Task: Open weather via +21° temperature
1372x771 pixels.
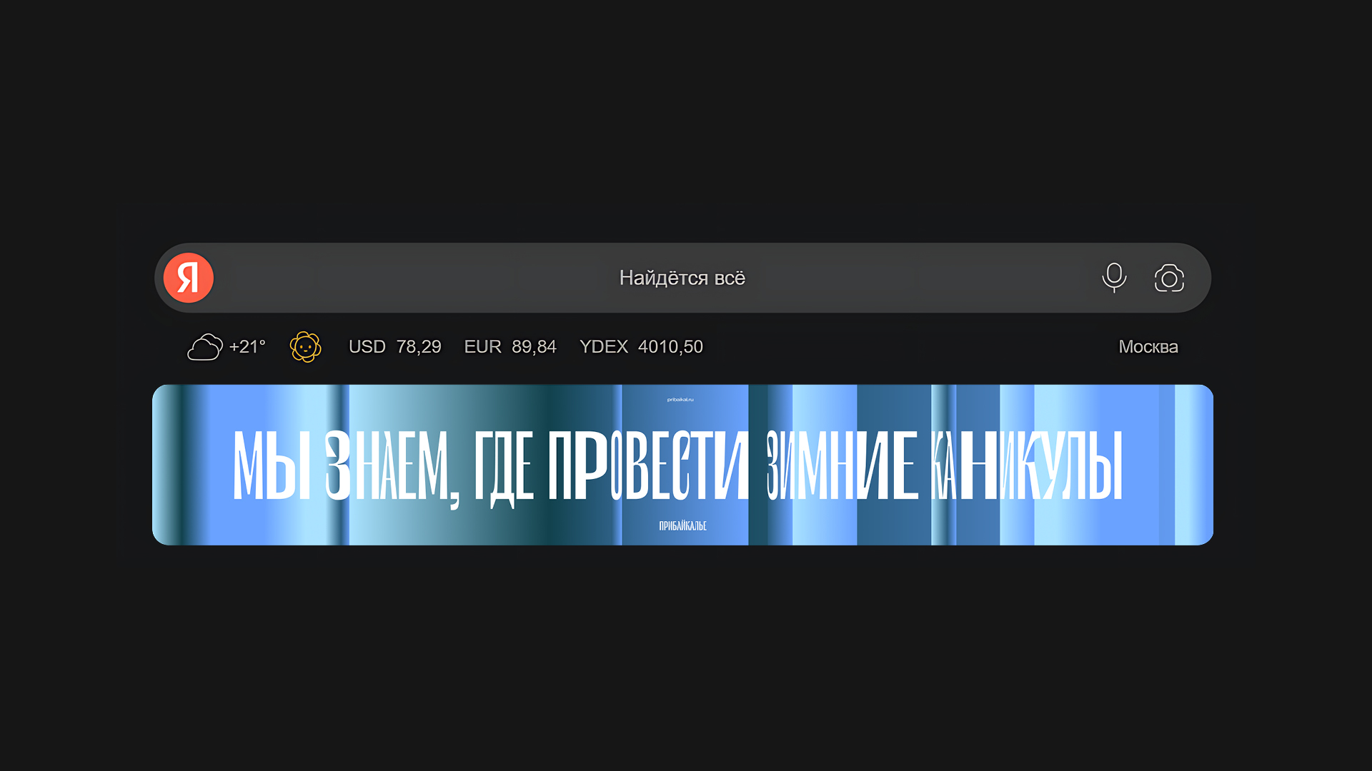Action: click(247, 347)
